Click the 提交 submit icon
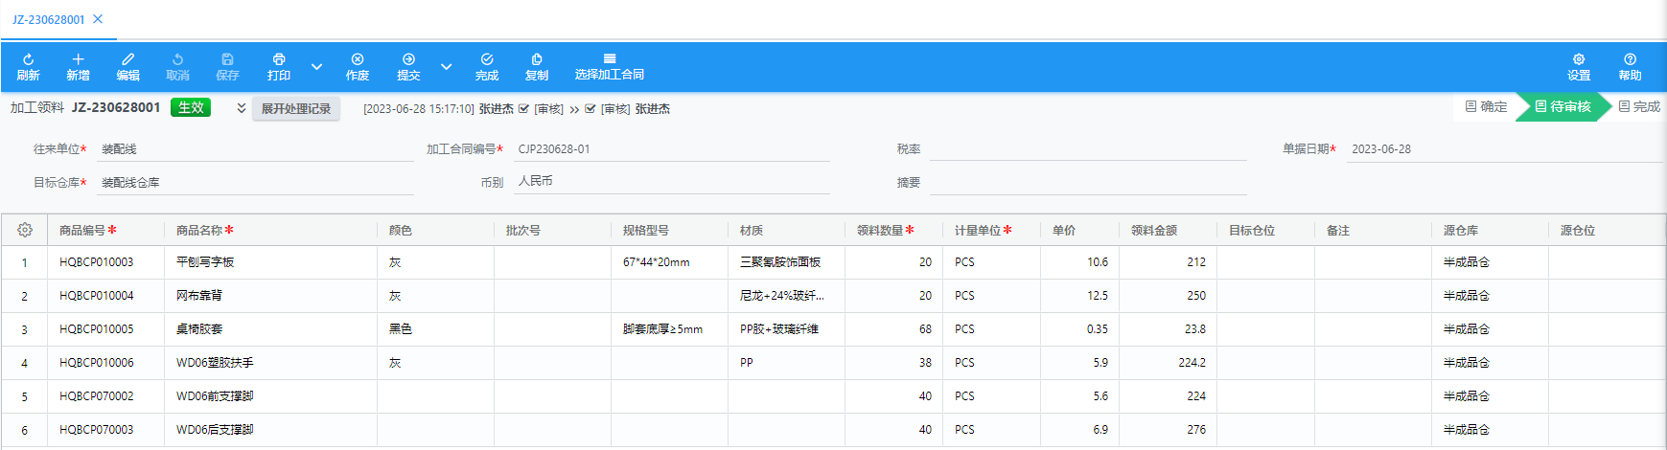Image resolution: width=1667 pixels, height=450 pixels. pos(408,59)
